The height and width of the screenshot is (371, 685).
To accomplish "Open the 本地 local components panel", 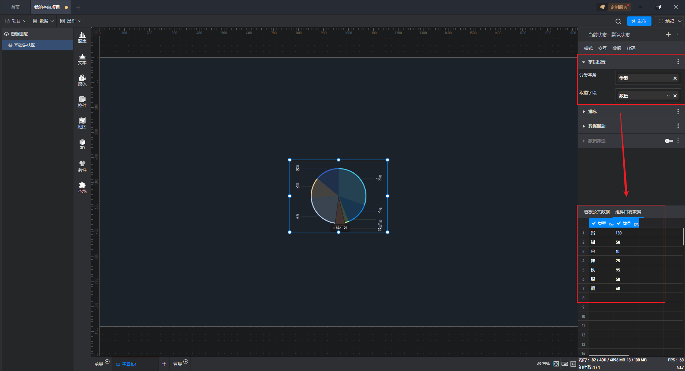I will pyautogui.click(x=82, y=187).
